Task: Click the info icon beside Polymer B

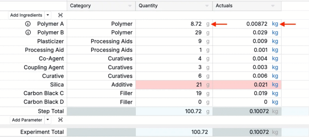Action: (28, 32)
